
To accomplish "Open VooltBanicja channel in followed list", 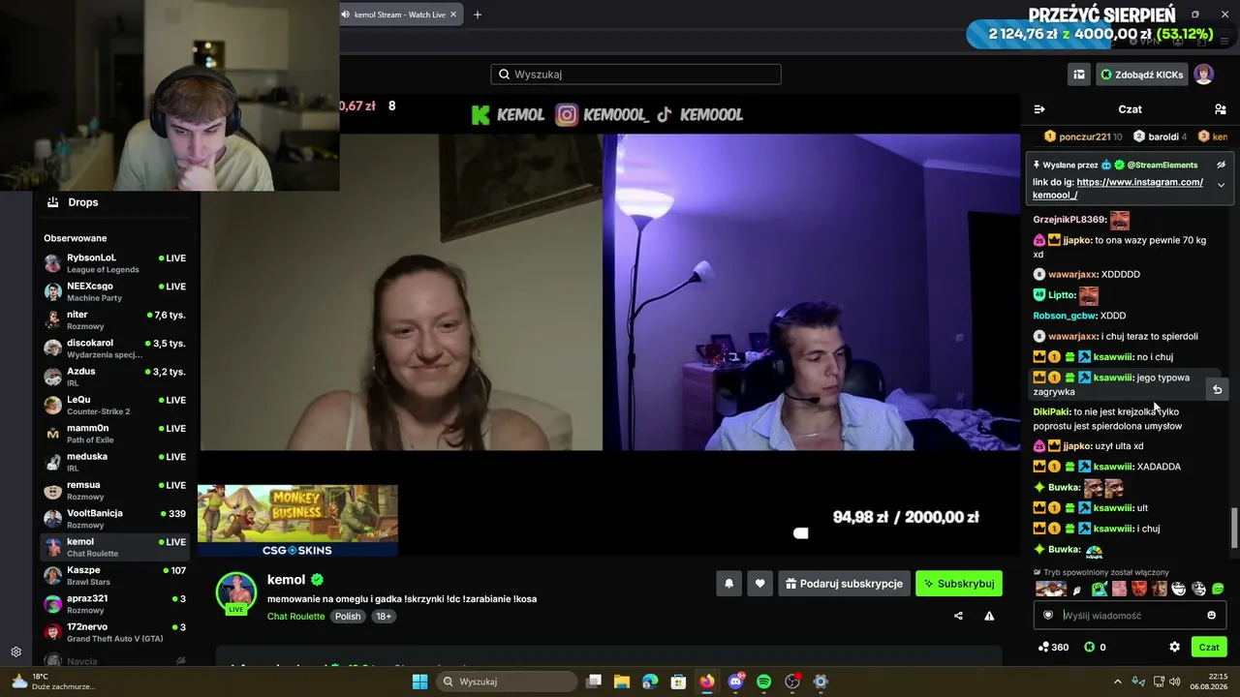I will click(114, 518).
